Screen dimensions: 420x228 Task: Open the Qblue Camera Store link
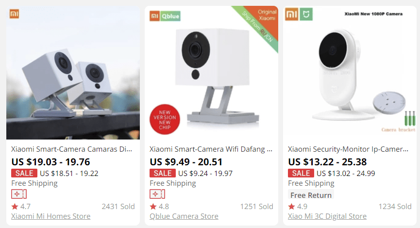pos(184,216)
